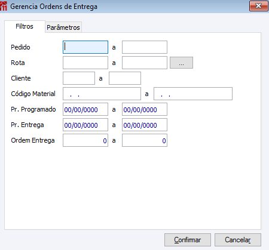Image resolution: width=269 pixels, height=250 pixels.
Task: Click the Código Material label
Action: click(33, 94)
